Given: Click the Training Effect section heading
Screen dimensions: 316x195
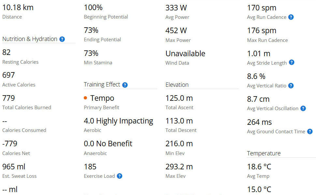Looking at the screenshot, I should [x=102, y=84].
